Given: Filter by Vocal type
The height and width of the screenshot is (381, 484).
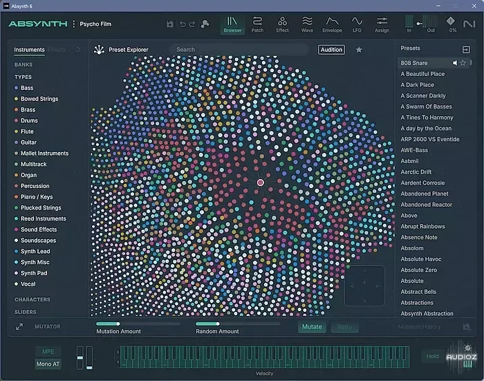Looking at the screenshot, I should 25,284.
